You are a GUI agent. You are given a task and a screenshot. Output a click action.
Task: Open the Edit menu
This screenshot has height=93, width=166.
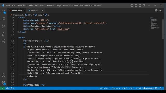pyautogui.click(x=14, y=5)
